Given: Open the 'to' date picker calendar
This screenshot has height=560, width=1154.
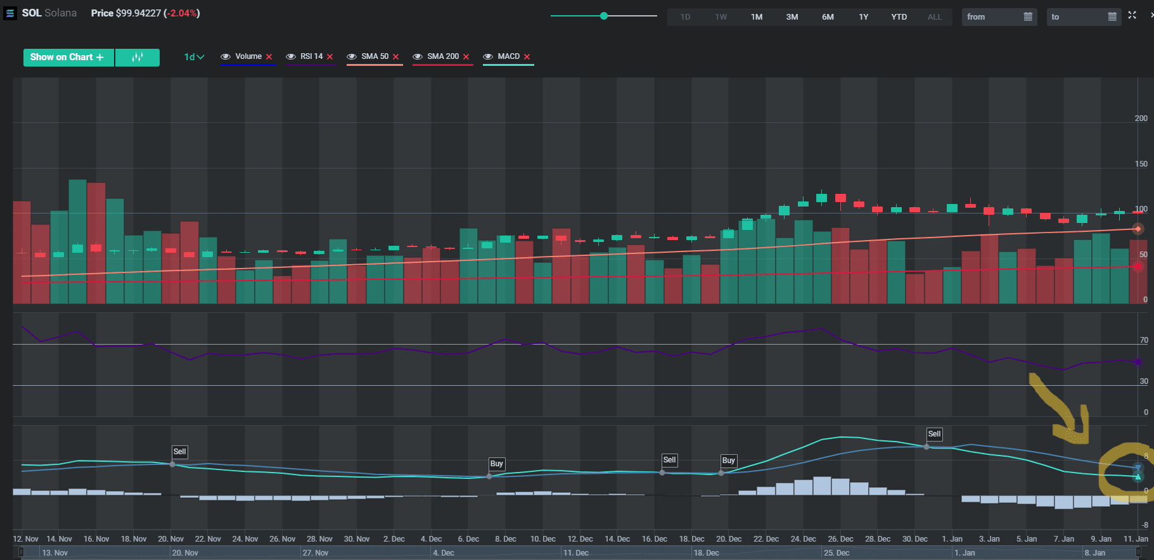Looking at the screenshot, I should pos(1112,17).
